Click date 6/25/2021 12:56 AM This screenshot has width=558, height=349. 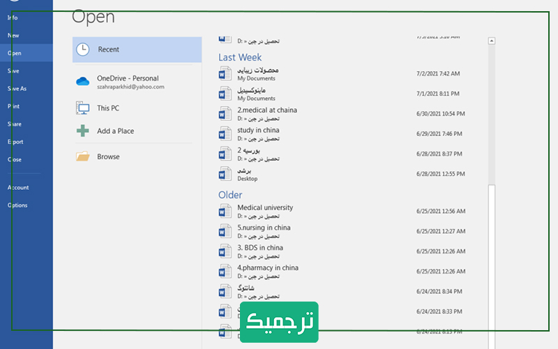[x=441, y=211]
